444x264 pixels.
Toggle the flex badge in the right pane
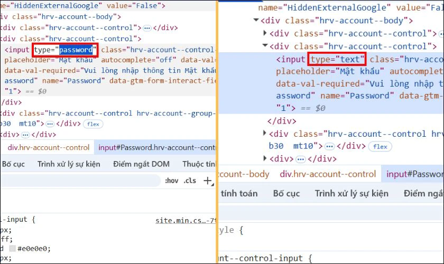[380, 147]
